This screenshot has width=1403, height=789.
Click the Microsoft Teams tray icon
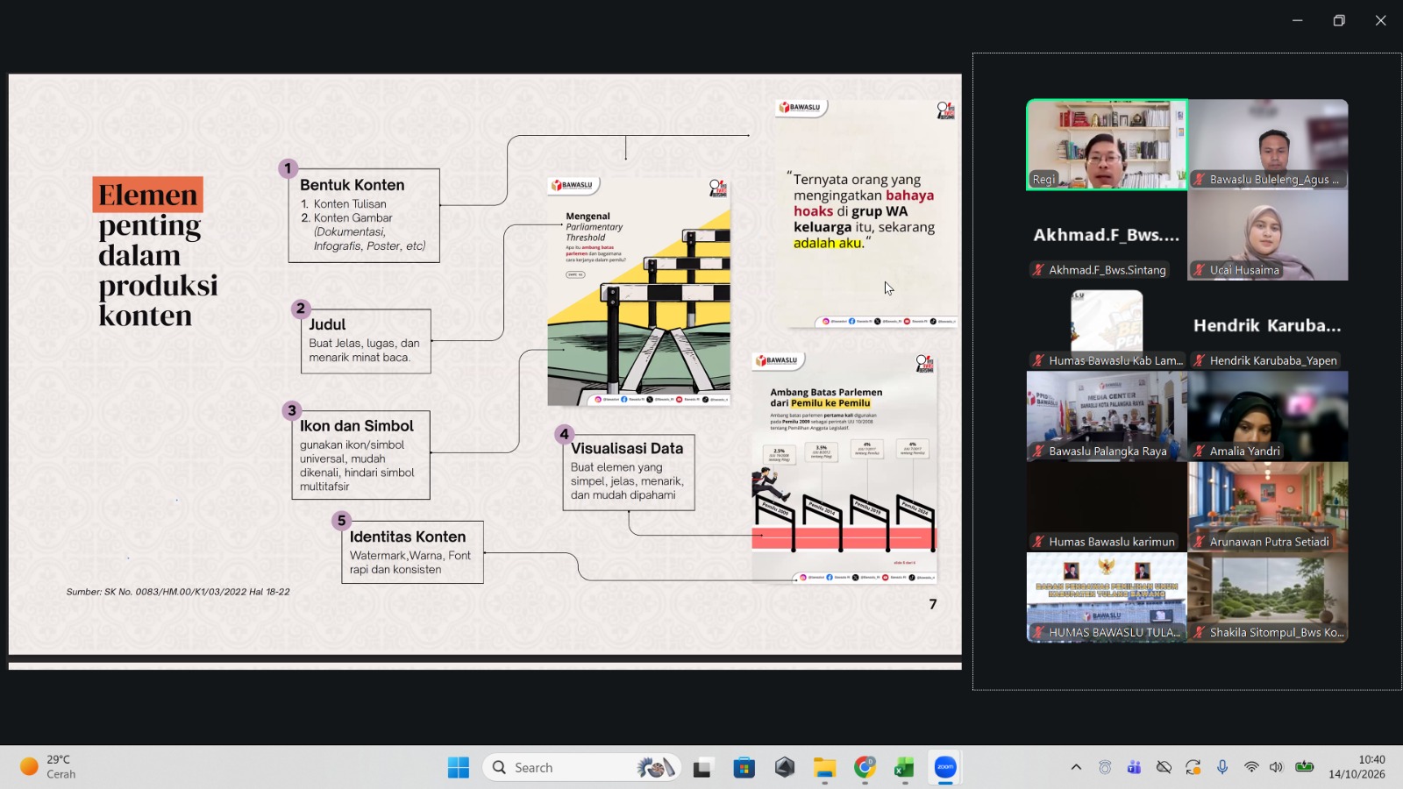pyautogui.click(x=1134, y=767)
